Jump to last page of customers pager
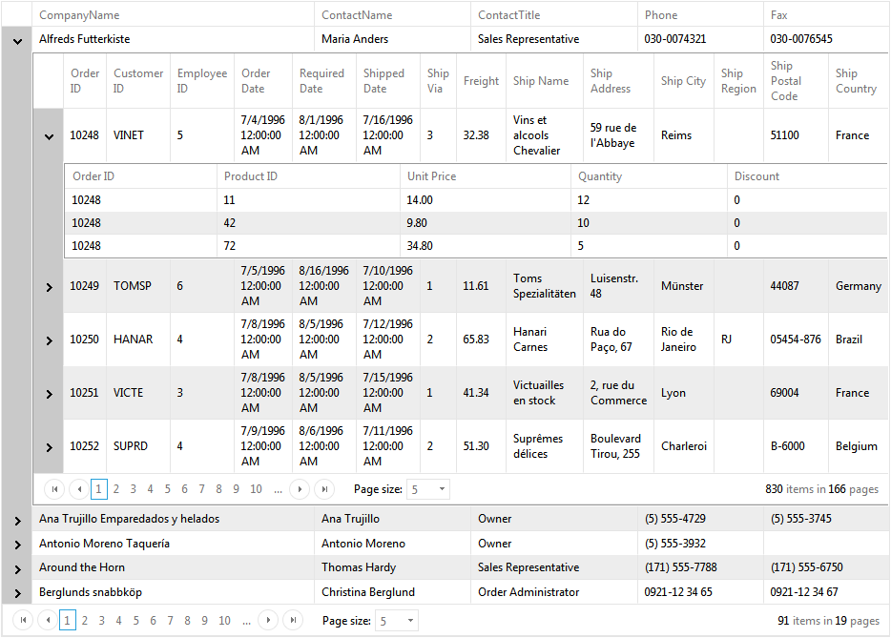Image resolution: width=891 pixels, height=638 pixels. click(293, 621)
